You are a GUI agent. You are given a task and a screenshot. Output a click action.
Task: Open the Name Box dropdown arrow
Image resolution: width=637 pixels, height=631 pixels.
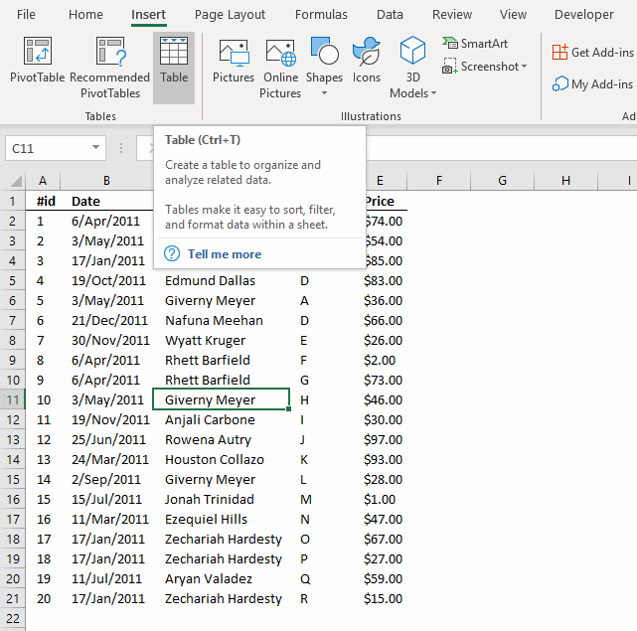(96, 148)
